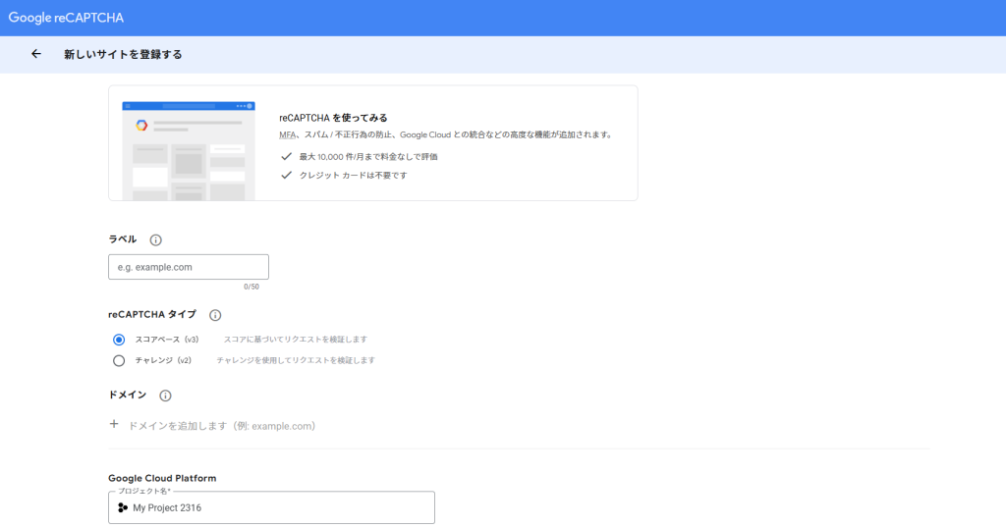Click the ラベル section label
This screenshot has height=528, width=1006.
point(123,239)
